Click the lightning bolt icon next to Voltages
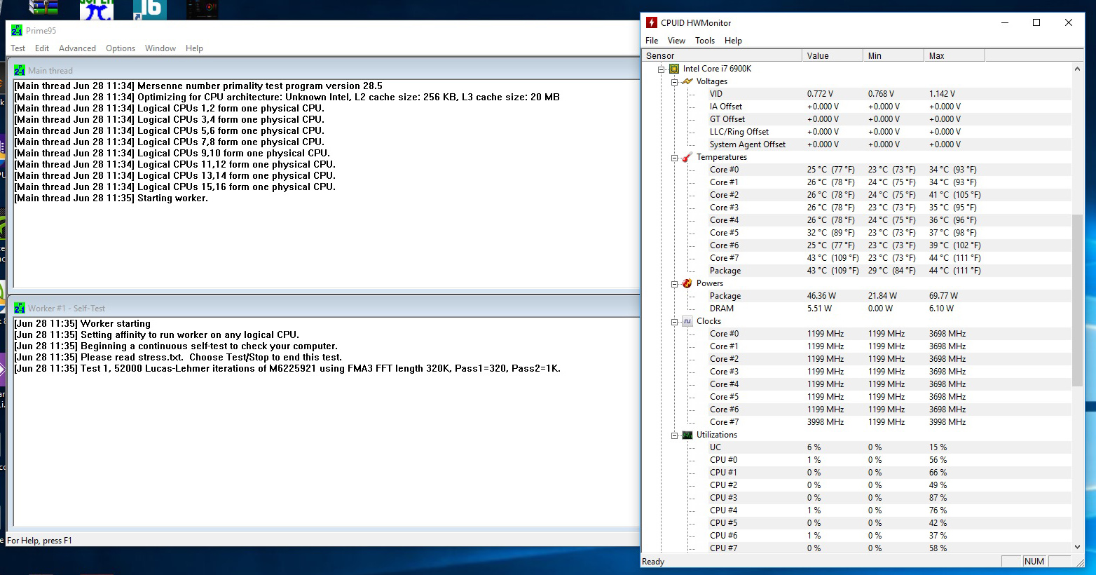 click(x=687, y=81)
